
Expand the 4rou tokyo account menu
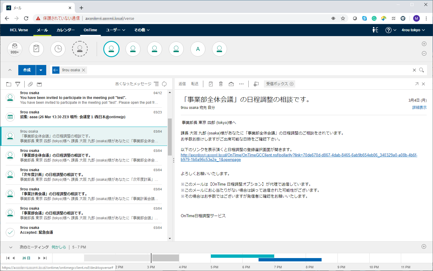[x=413, y=30]
